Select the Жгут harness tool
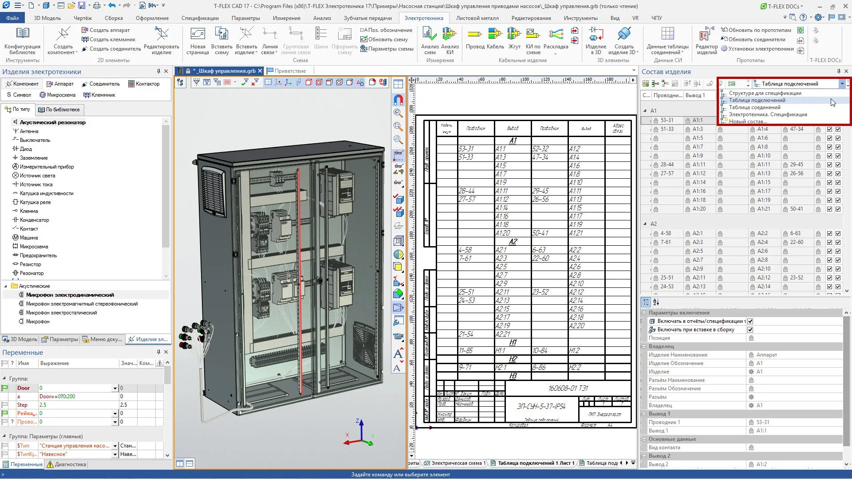852x479 pixels. point(514,35)
